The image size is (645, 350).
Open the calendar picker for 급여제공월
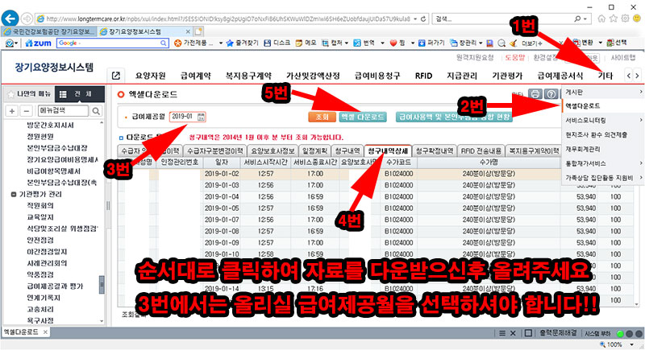[200, 117]
